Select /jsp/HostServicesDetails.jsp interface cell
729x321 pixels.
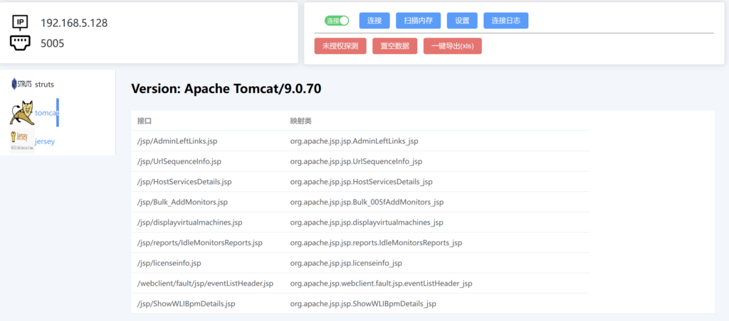(x=184, y=182)
